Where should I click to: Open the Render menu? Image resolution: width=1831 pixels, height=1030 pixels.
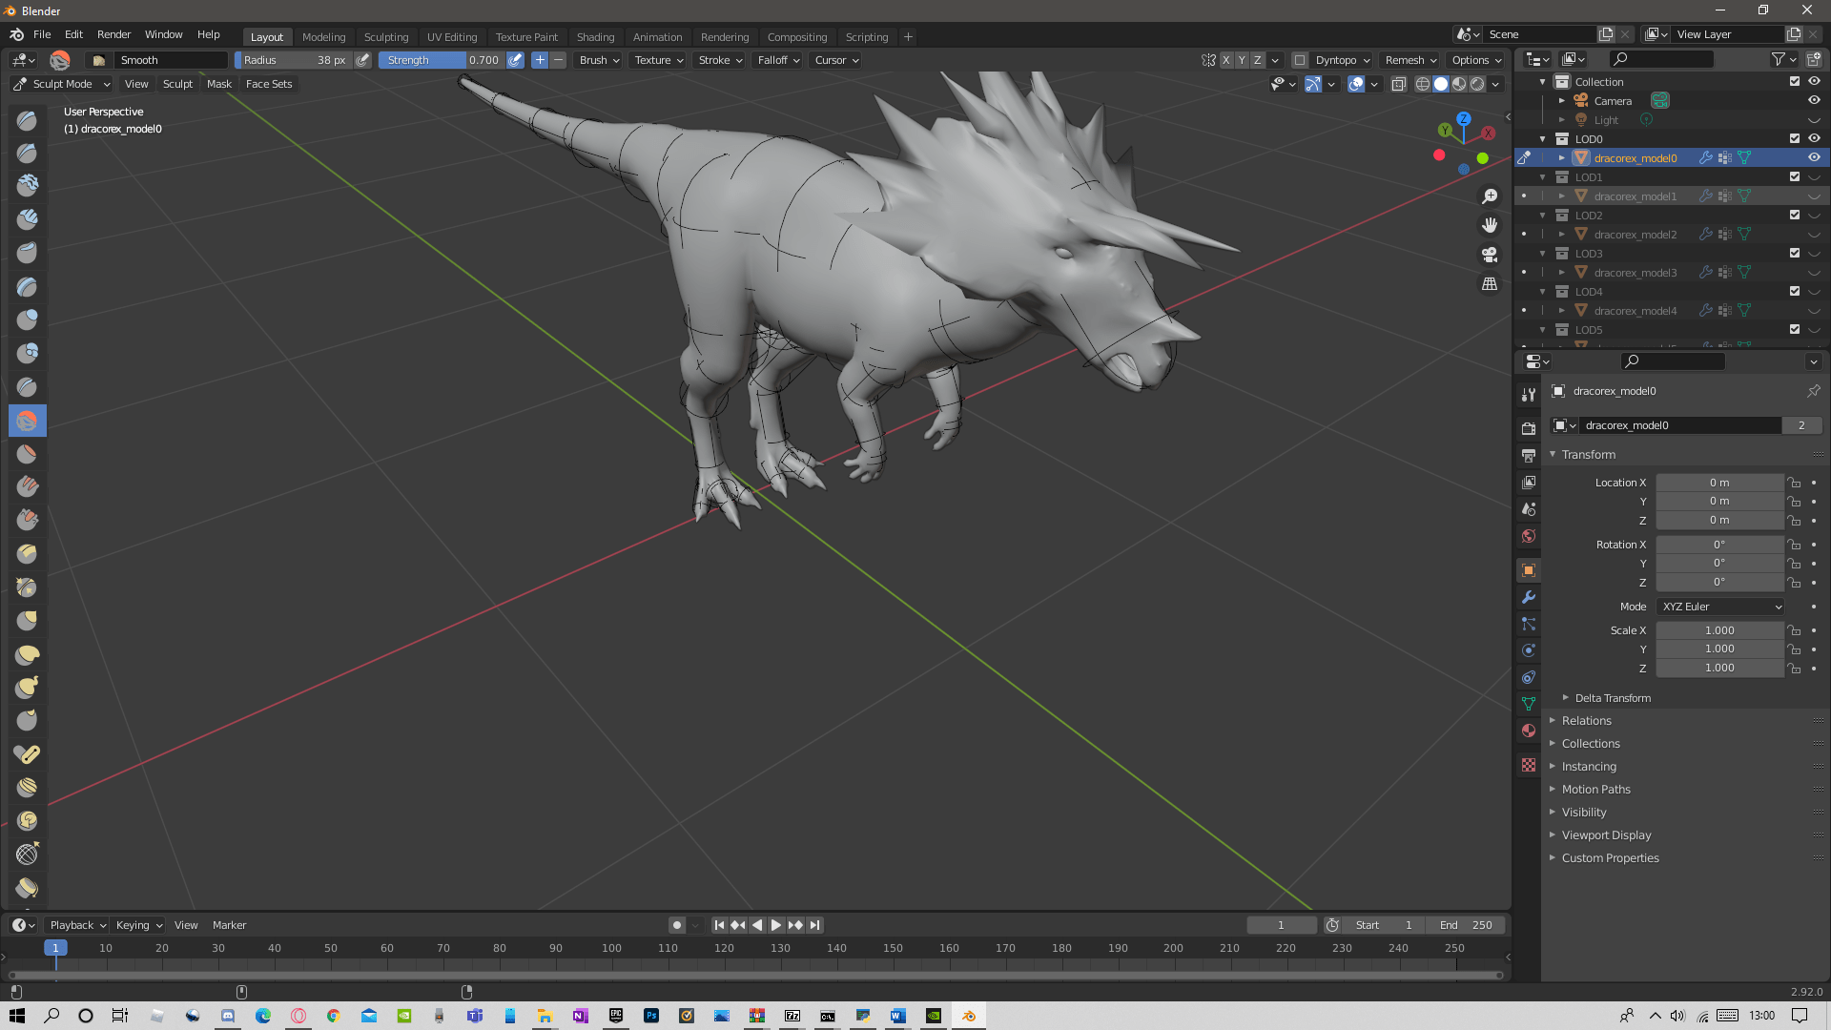tap(113, 34)
